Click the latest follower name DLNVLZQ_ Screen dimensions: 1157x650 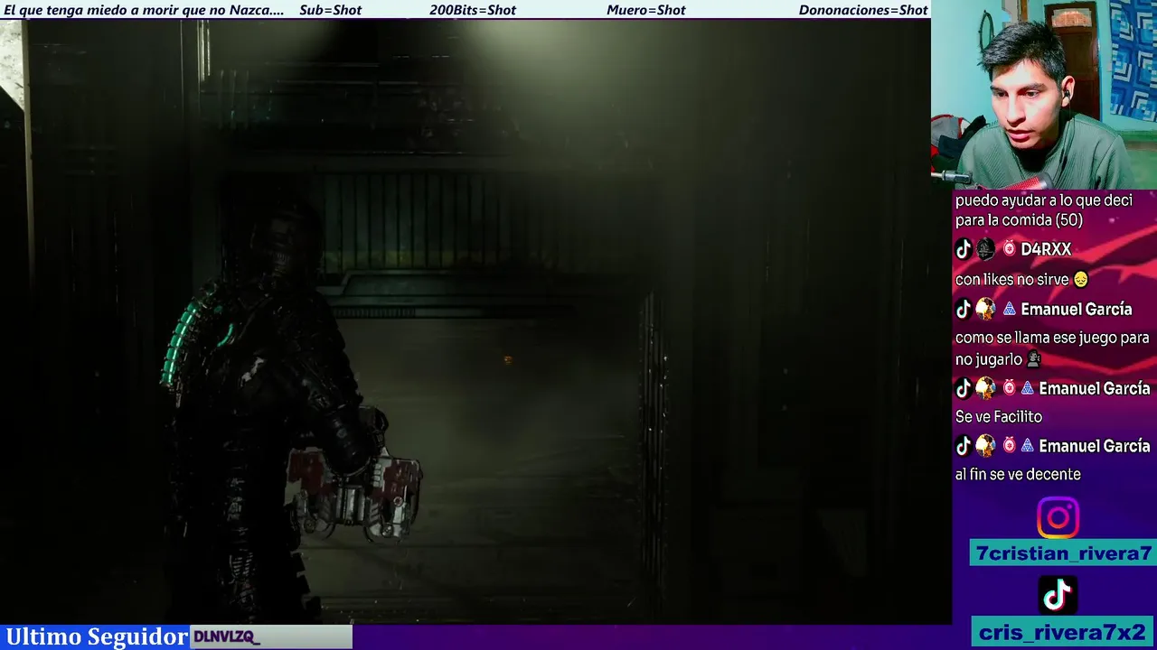tap(226, 637)
